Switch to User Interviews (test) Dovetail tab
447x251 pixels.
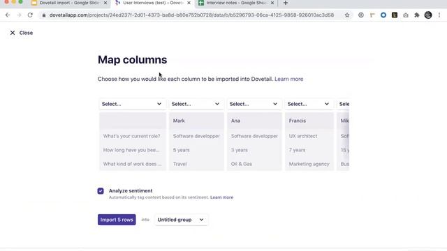coord(152,3)
